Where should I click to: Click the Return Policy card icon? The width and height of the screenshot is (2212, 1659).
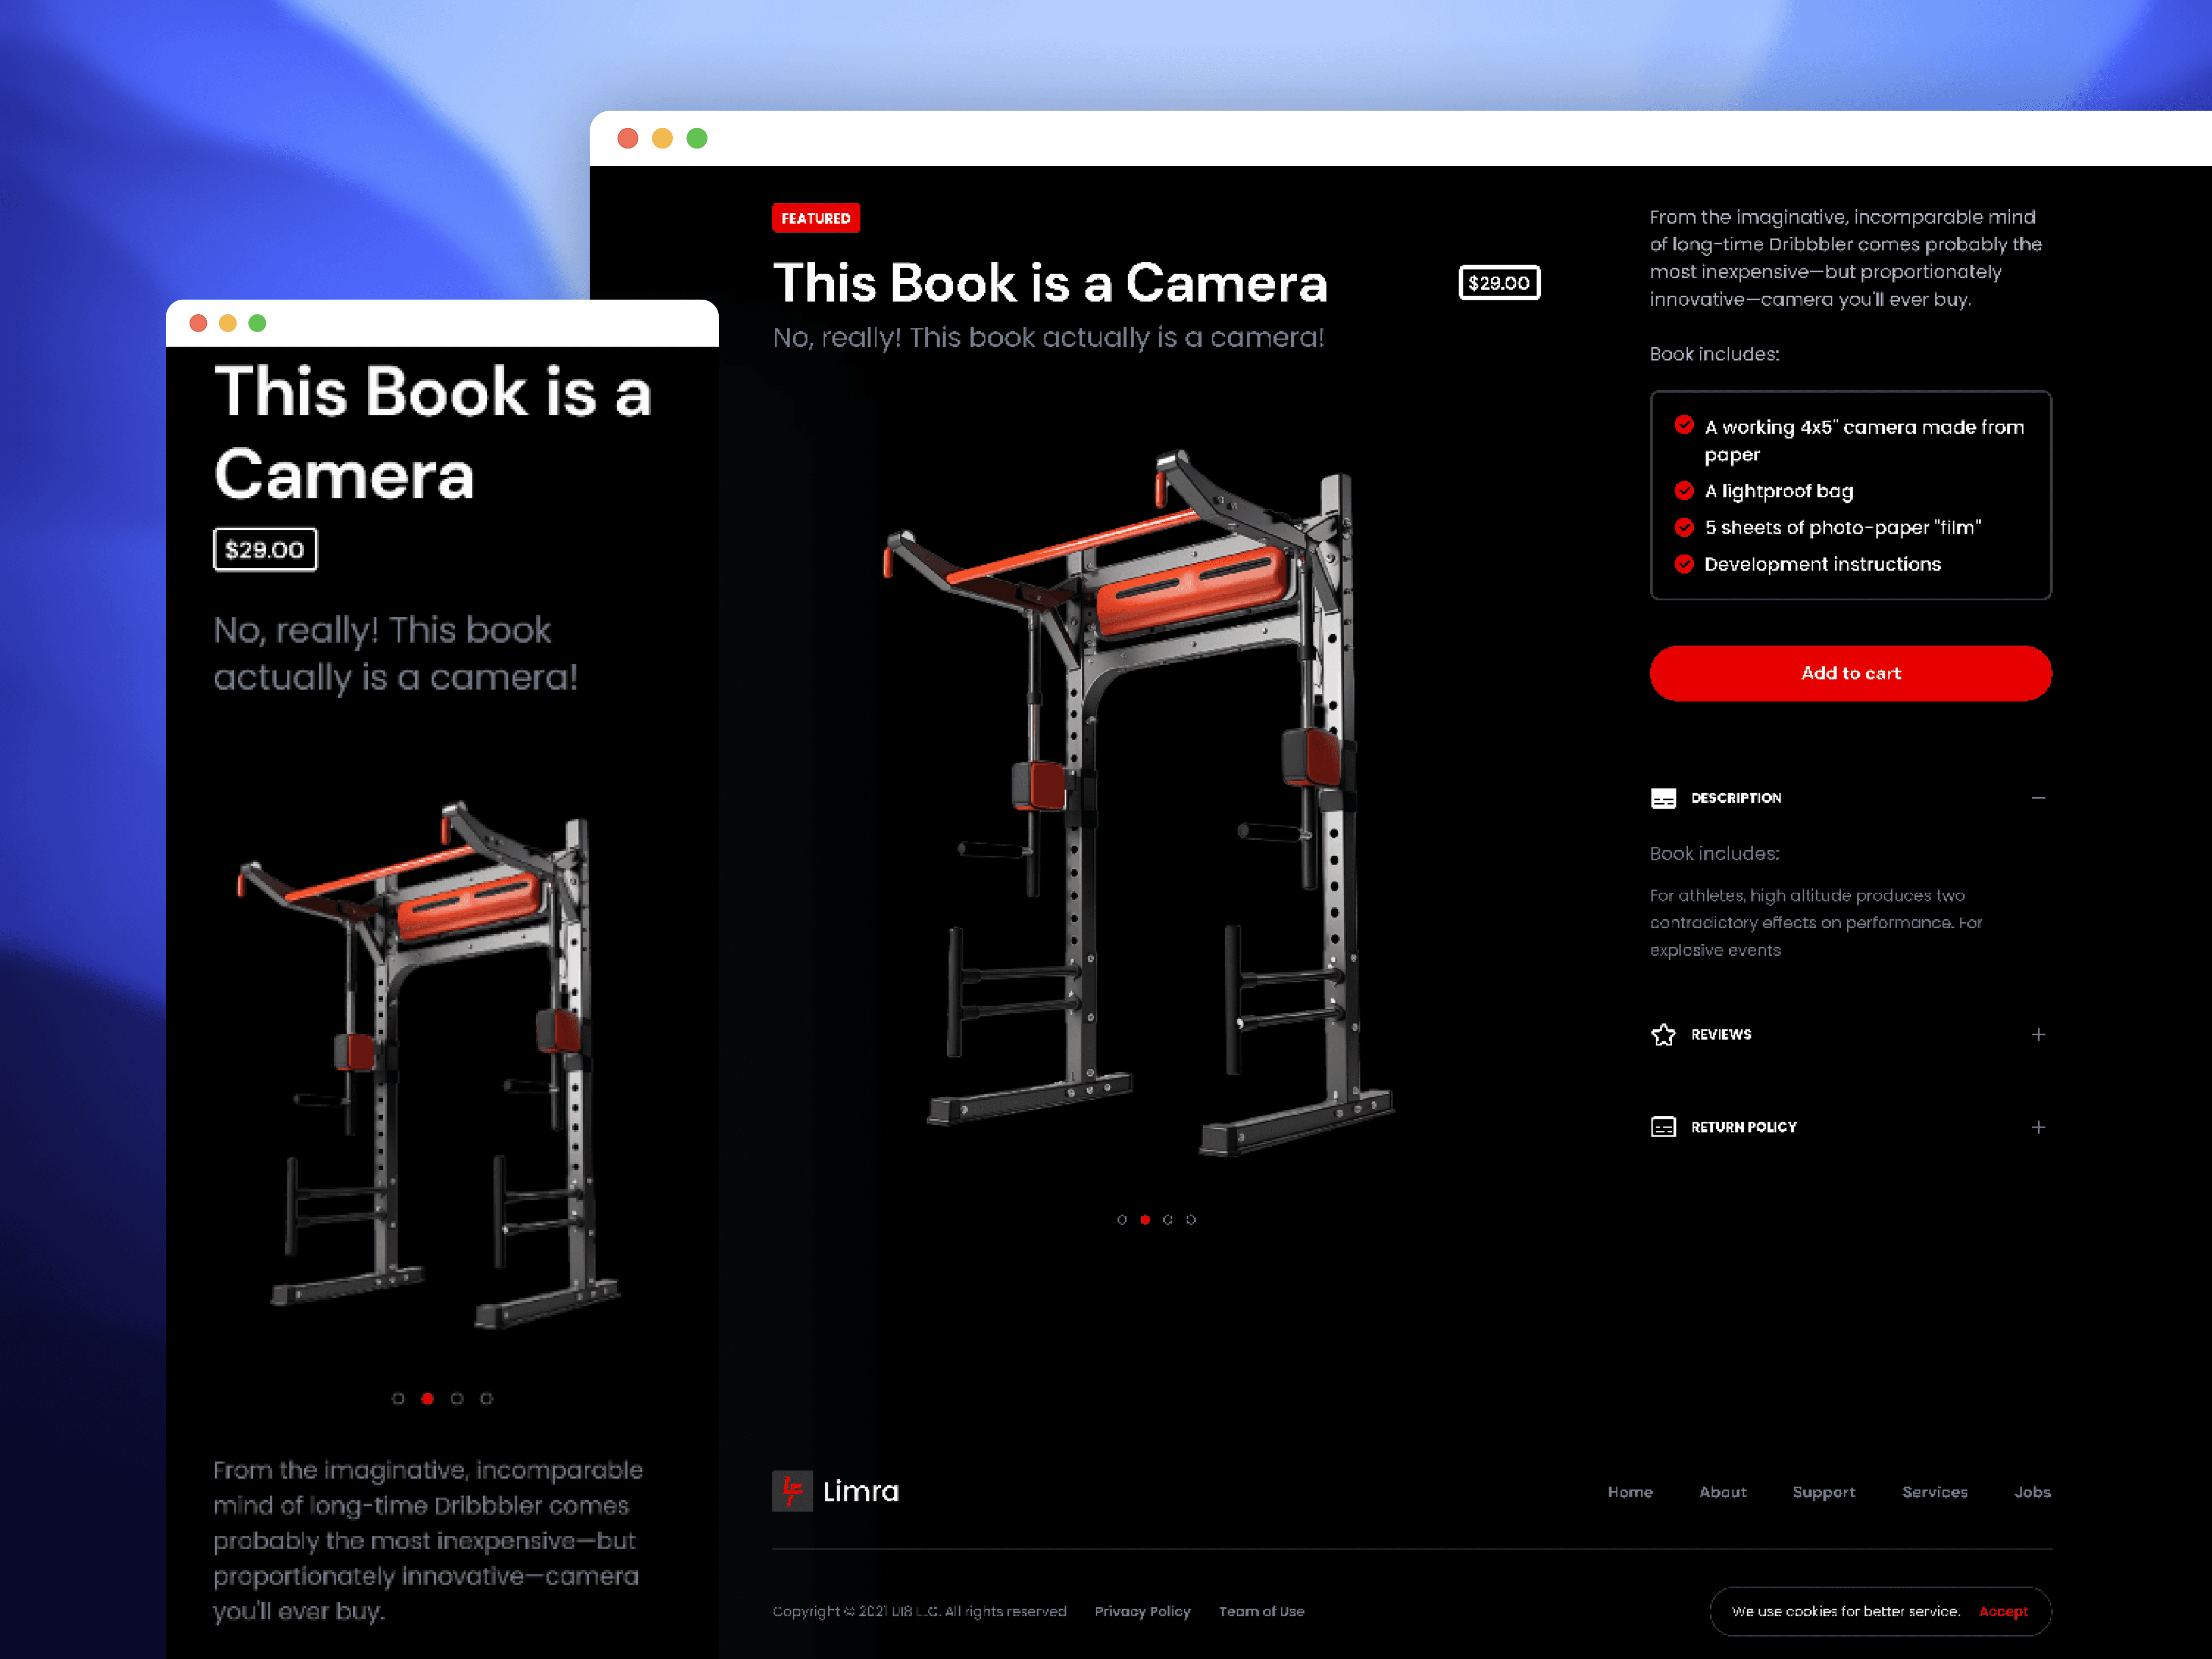point(1663,1127)
